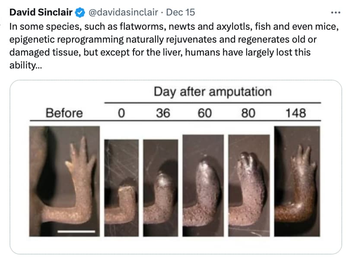
Task: Open David Sinclair's profile name
Action: [41, 12]
